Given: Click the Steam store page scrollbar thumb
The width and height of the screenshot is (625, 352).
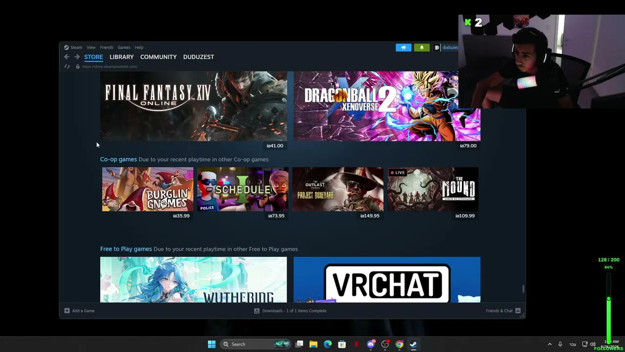Looking at the screenshot, I should (x=523, y=289).
